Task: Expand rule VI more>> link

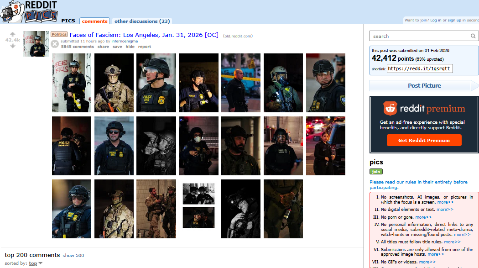Action: (436, 254)
